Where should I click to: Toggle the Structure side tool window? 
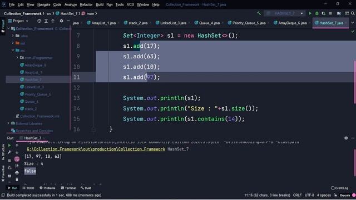pyautogui.click(x=3, y=152)
